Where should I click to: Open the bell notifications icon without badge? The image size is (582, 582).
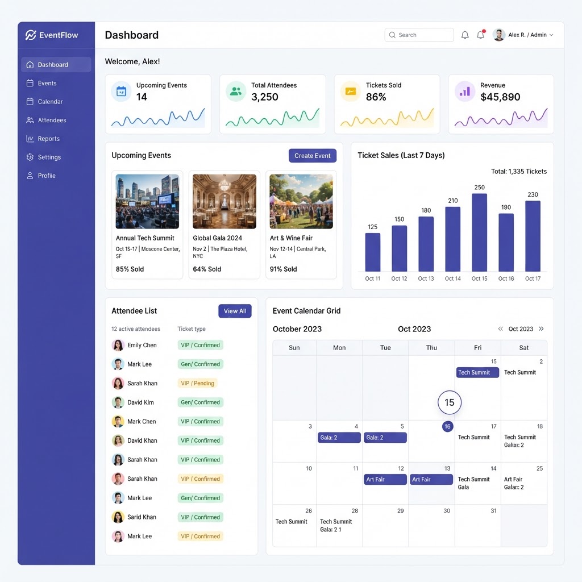point(465,35)
